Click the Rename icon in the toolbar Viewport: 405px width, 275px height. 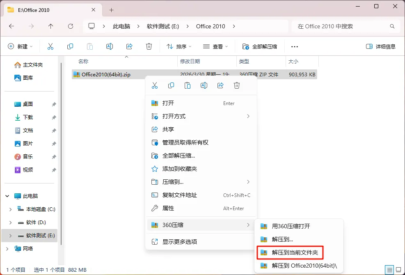pyautogui.click(x=110, y=46)
